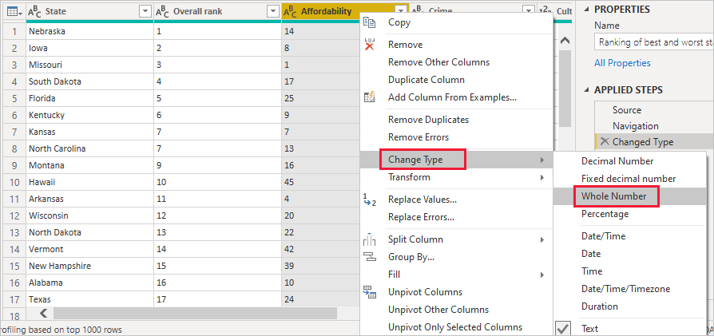The width and height of the screenshot is (714, 336).
Task: Open the State column filter dropdown
Action: (x=145, y=11)
